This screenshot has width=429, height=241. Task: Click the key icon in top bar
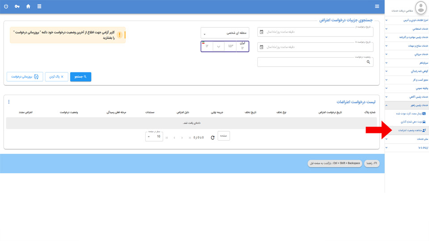[17, 6]
